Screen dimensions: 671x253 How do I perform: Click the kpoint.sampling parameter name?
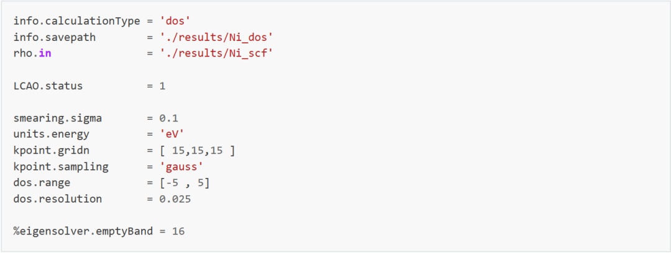point(61,167)
